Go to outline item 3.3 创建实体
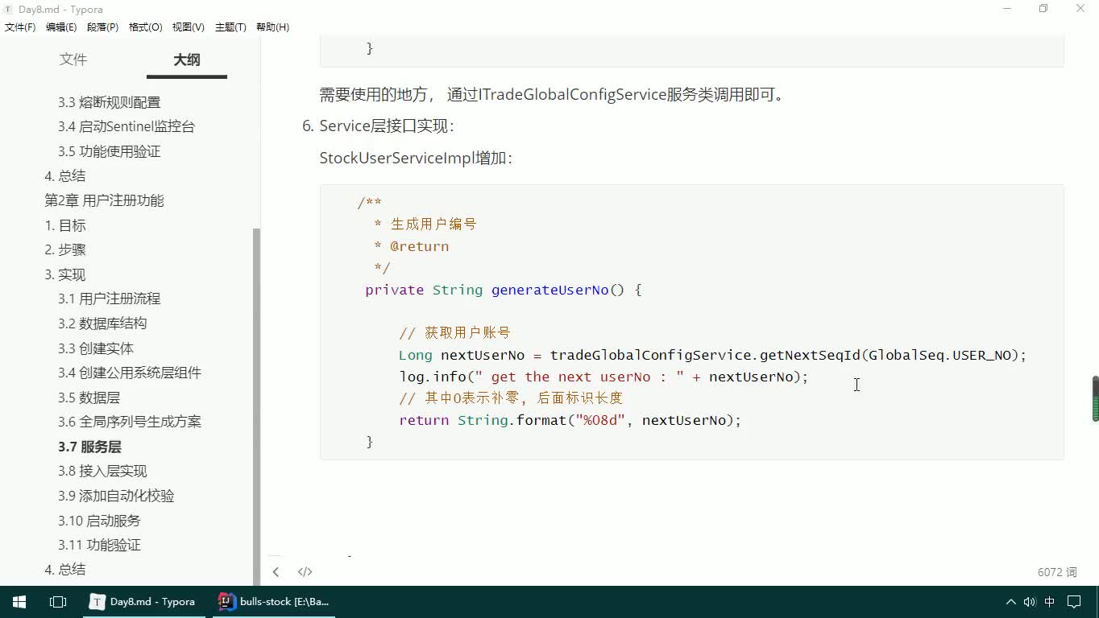This screenshot has height=618, width=1099. click(96, 348)
